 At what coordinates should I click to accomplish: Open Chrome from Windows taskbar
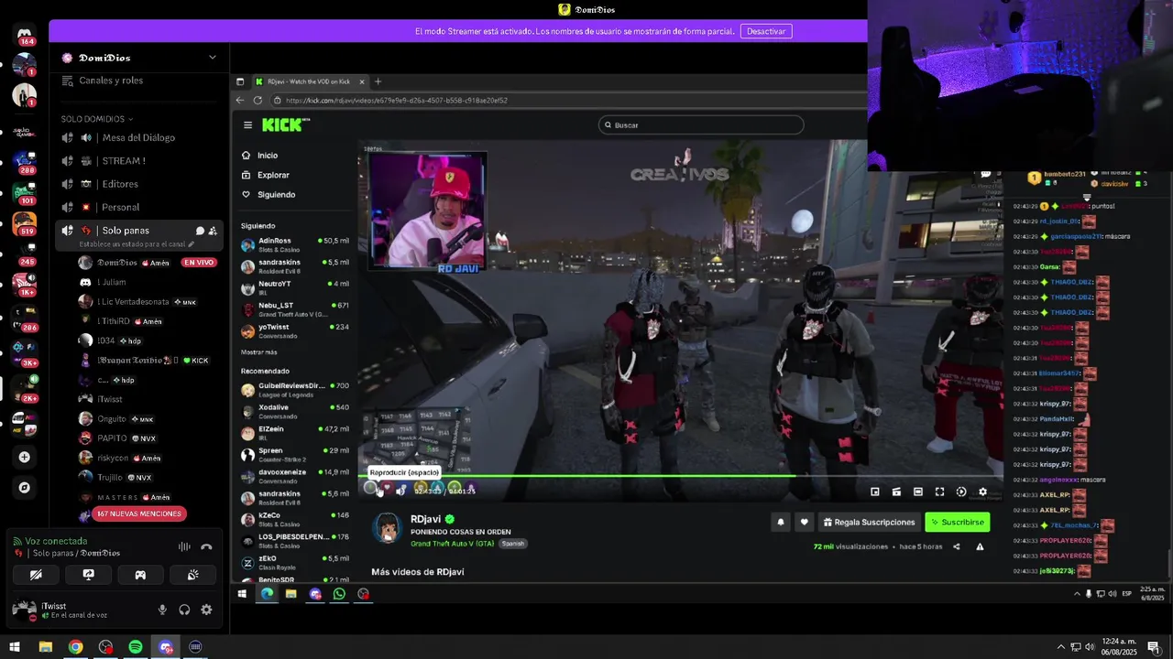[75, 647]
